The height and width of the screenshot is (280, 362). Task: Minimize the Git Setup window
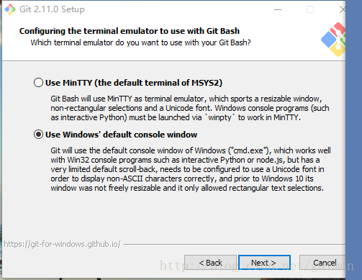point(278,9)
